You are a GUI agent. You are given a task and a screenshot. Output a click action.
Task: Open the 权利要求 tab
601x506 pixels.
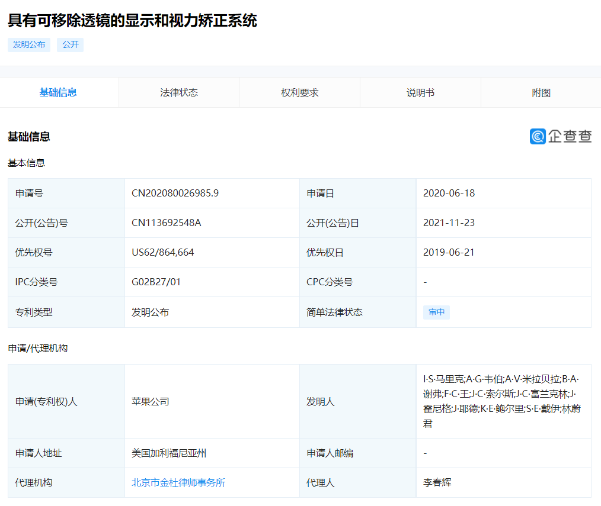(299, 92)
